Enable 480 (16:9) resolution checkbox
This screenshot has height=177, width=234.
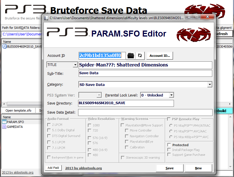(90, 150)
